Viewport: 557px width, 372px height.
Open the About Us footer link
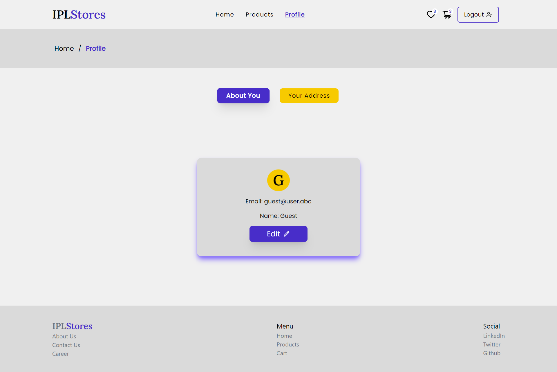pos(64,336)
